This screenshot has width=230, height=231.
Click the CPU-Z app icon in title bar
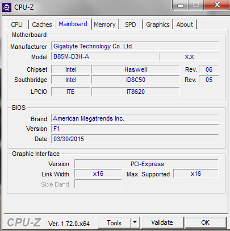tap(7, 7)
